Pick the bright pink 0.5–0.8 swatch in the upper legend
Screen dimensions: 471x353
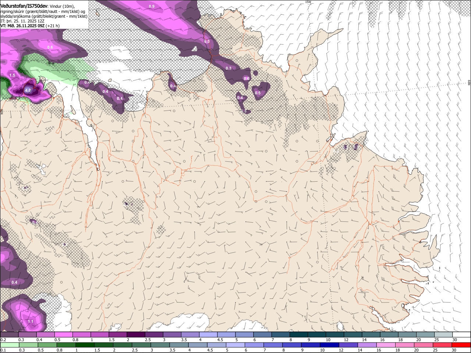(x=63, y=335)
